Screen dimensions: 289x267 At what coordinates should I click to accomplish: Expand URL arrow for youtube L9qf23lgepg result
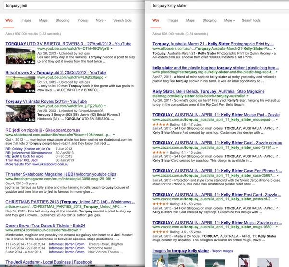tap(106, 77)
